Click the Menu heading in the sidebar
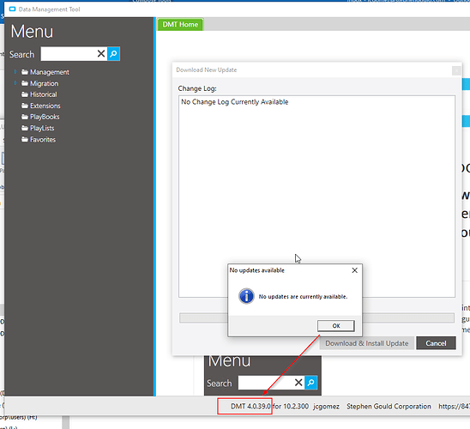 coord(32,32)
